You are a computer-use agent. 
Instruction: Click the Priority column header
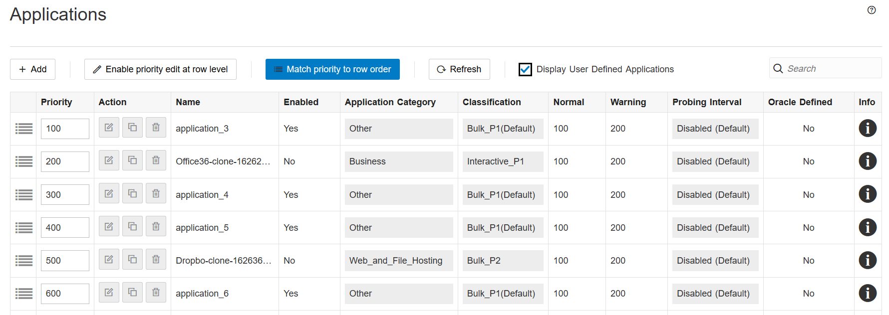(56, 102)
